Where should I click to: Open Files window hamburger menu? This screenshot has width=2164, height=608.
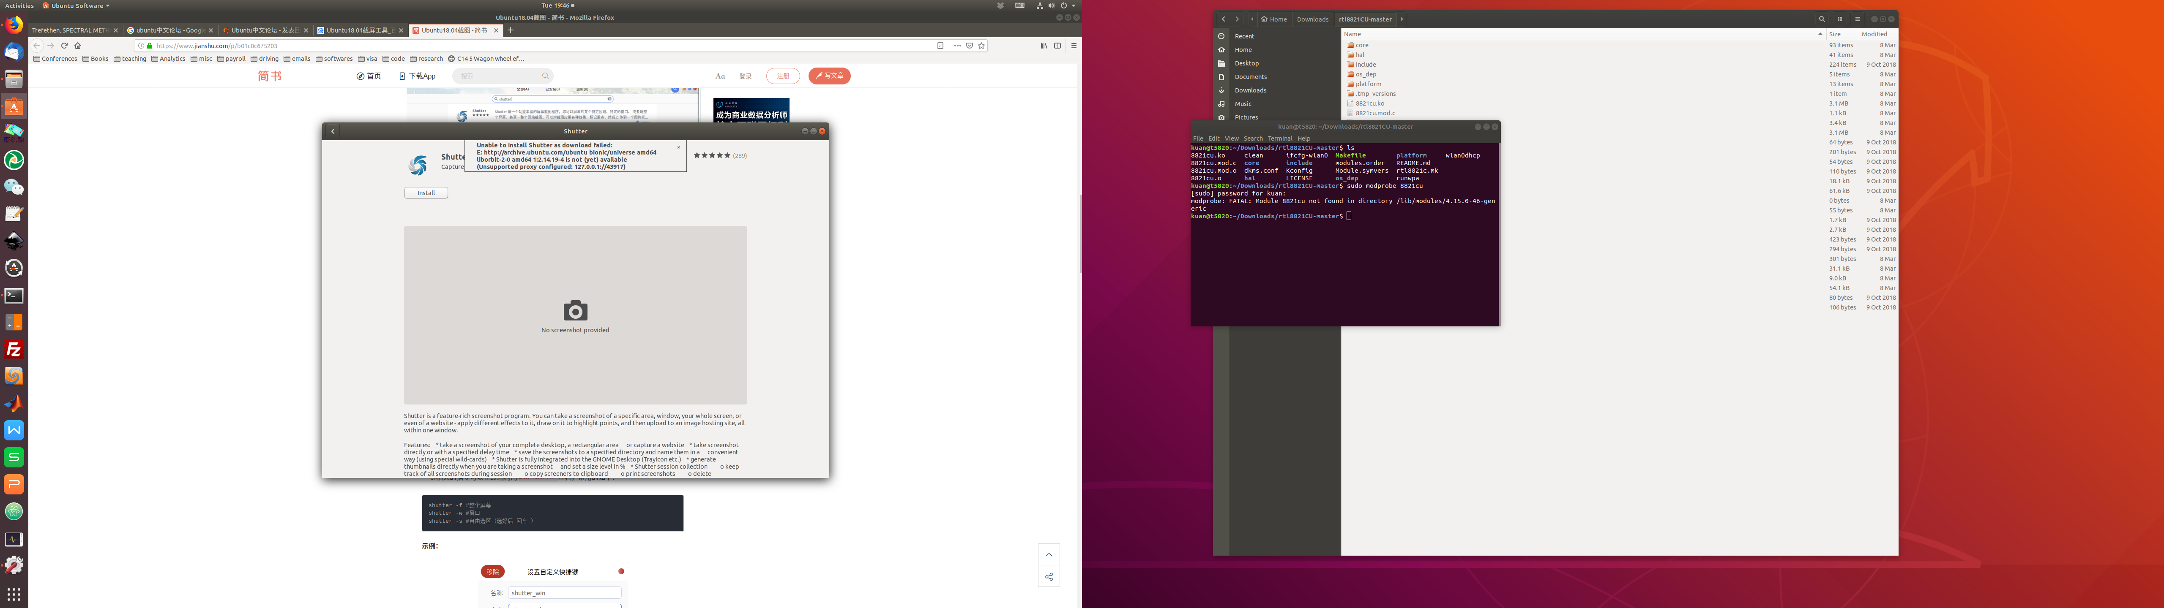[1857, 19]
